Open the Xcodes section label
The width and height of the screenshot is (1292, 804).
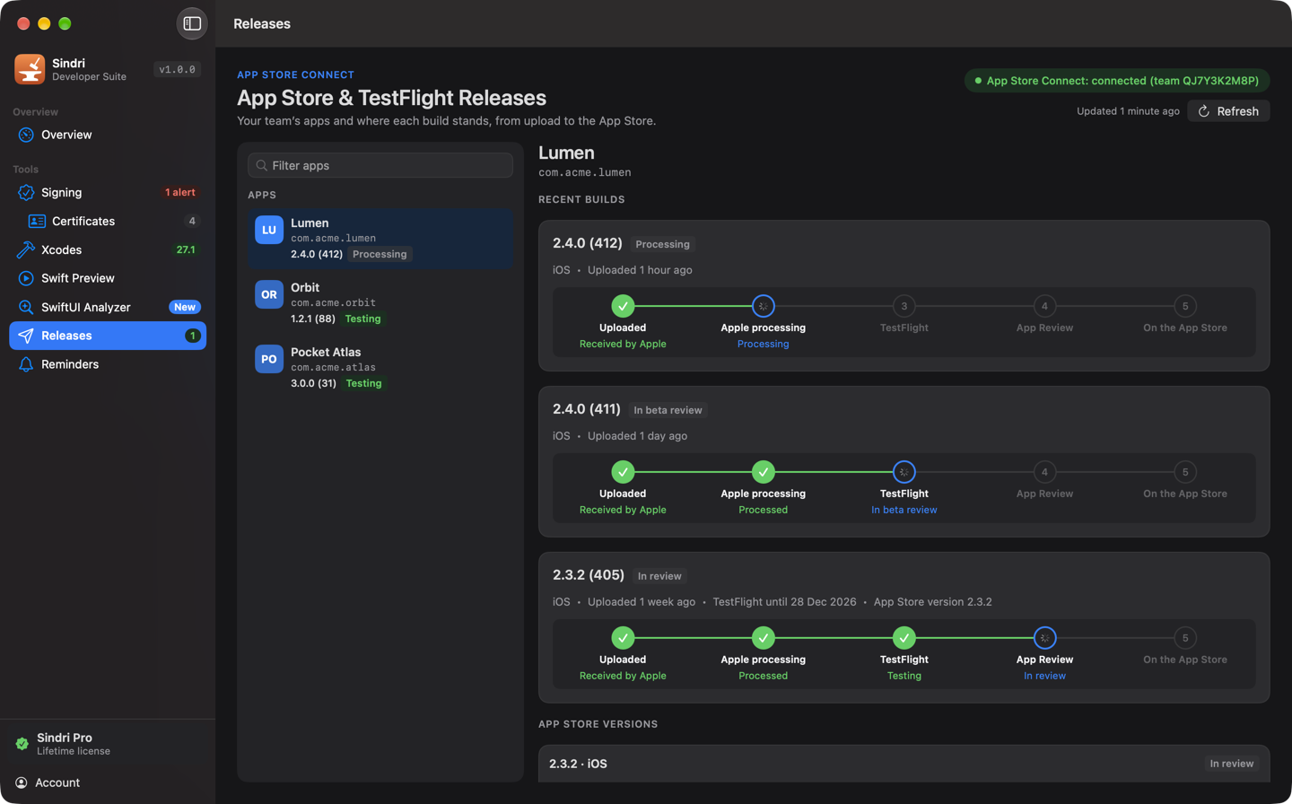click(61, 249)
